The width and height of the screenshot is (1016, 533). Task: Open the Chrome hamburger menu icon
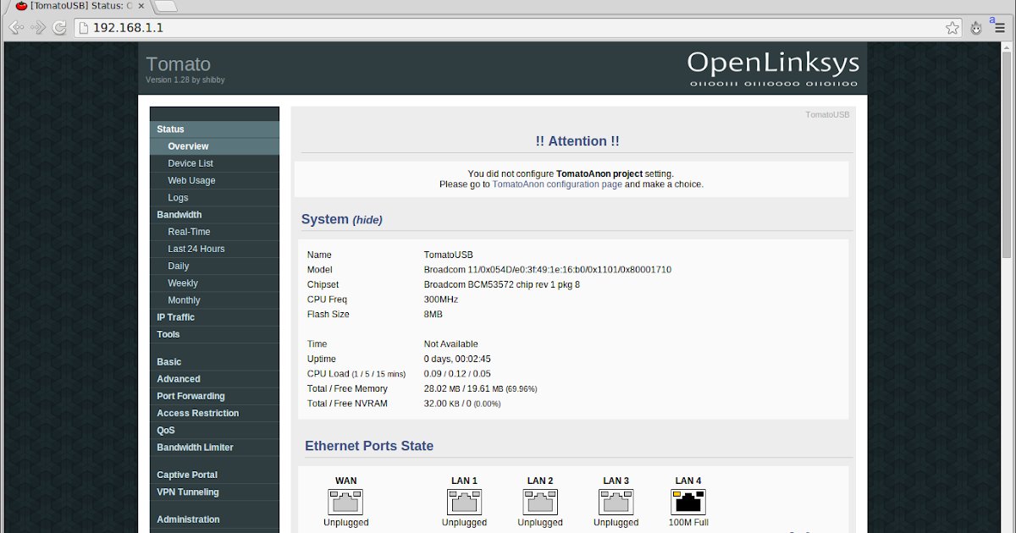point(1000,28)
